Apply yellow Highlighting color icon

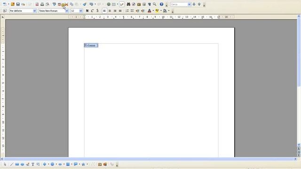[157, 11]
